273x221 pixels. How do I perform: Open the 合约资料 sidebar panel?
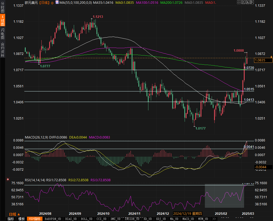point(2,50)
